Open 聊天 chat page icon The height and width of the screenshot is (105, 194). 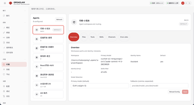(x=4, y=16)
